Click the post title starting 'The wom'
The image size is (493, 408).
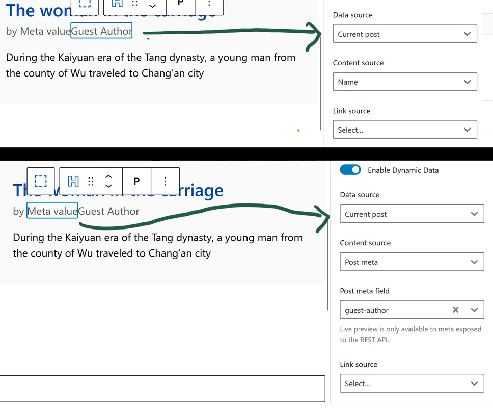112,10
